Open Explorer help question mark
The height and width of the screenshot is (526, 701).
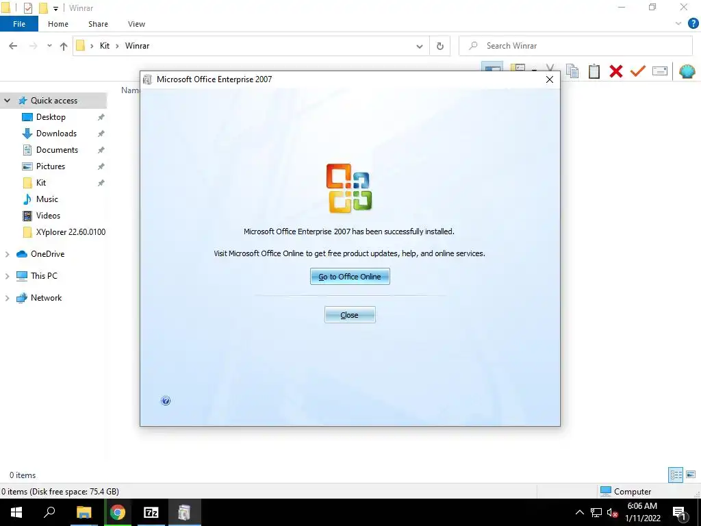tap(693, 24)
